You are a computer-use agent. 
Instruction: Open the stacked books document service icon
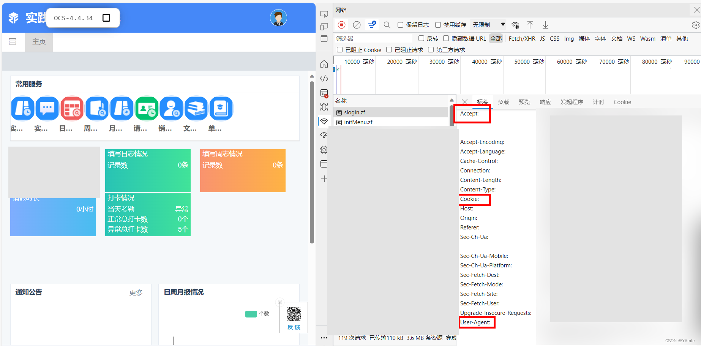coord(196,109)
